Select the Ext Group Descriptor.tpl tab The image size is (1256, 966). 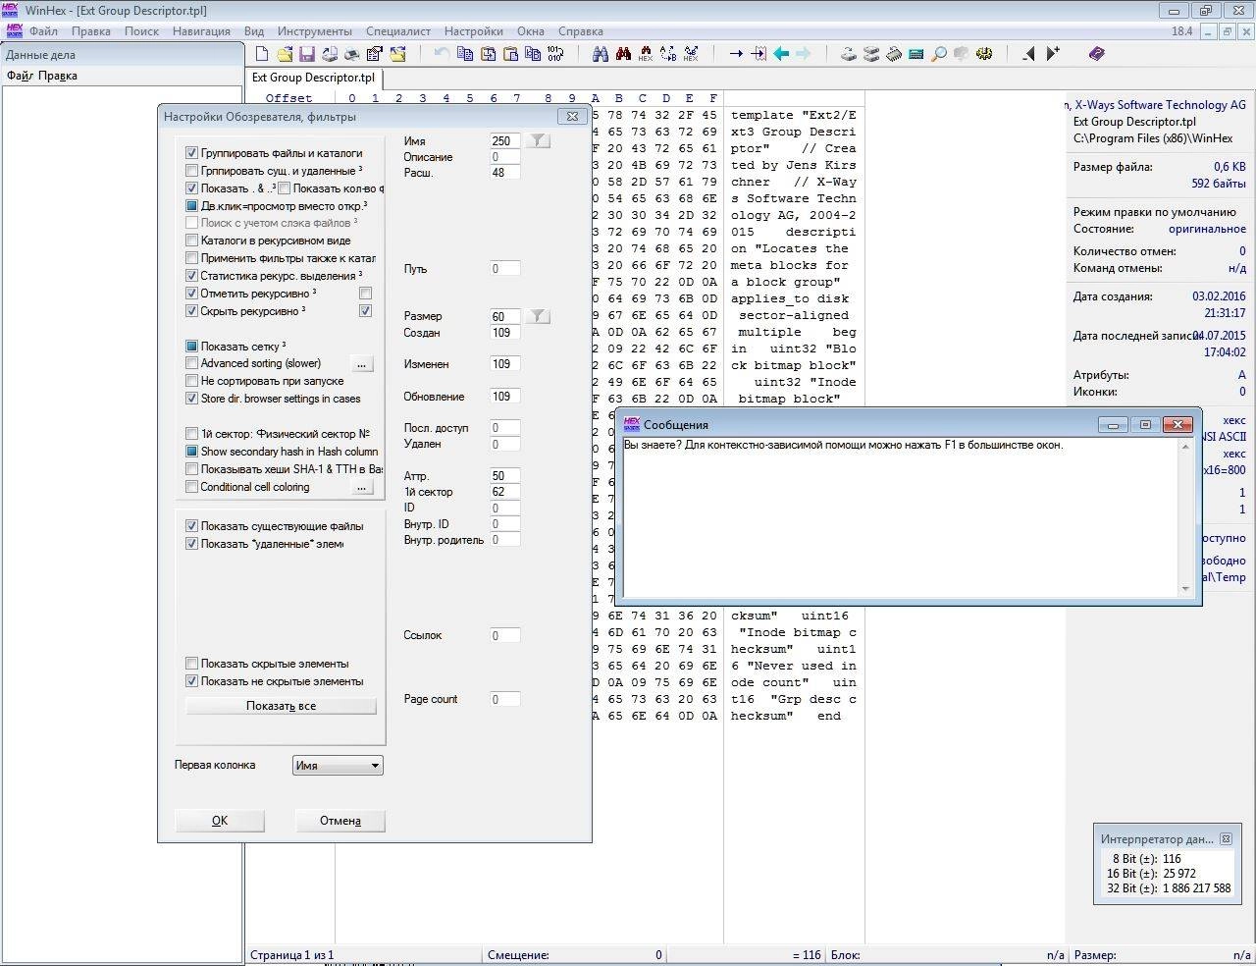(x=314, y=78)
